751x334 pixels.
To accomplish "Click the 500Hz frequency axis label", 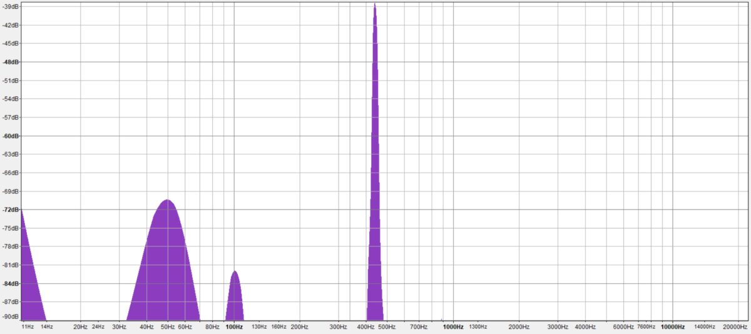I will (x=387, y=326).
